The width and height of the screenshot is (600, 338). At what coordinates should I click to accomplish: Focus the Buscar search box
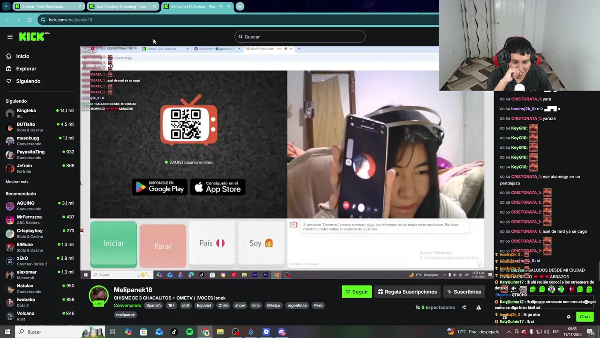coord(300,37)
